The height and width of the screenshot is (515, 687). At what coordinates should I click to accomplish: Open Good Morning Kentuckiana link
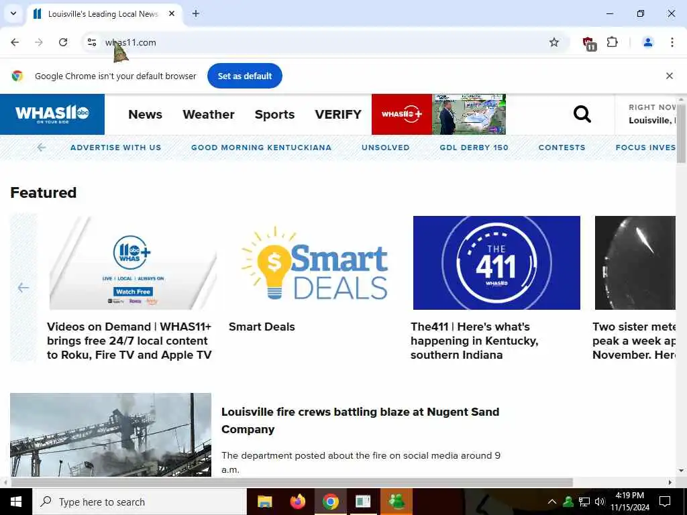point(261,148)
